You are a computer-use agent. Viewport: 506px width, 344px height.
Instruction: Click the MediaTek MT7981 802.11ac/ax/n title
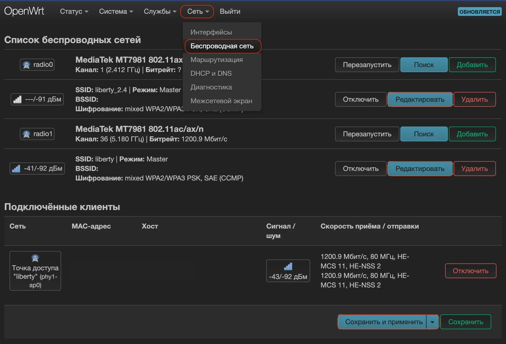[139, 129]
